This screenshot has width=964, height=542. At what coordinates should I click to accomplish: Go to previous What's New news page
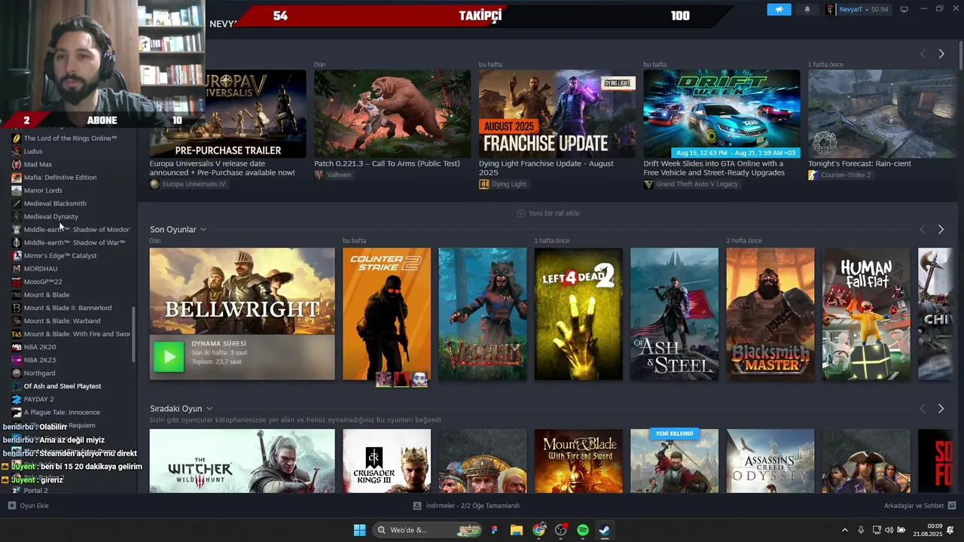point(923,53)
